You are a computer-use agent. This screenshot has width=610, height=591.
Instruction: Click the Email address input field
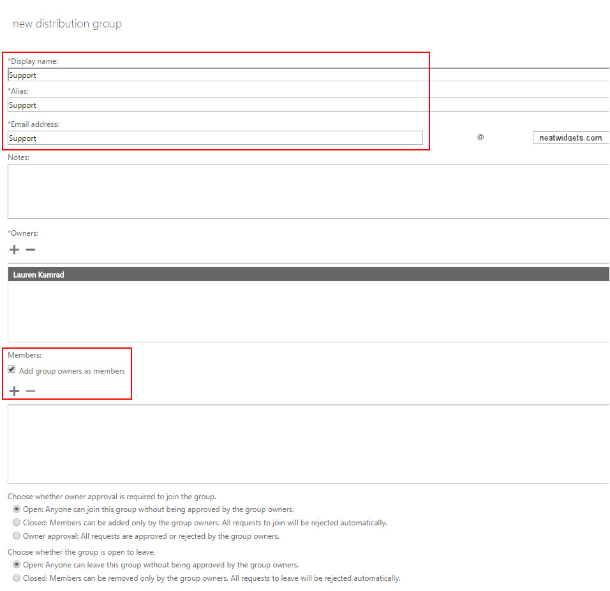click(x=215, y=138)
